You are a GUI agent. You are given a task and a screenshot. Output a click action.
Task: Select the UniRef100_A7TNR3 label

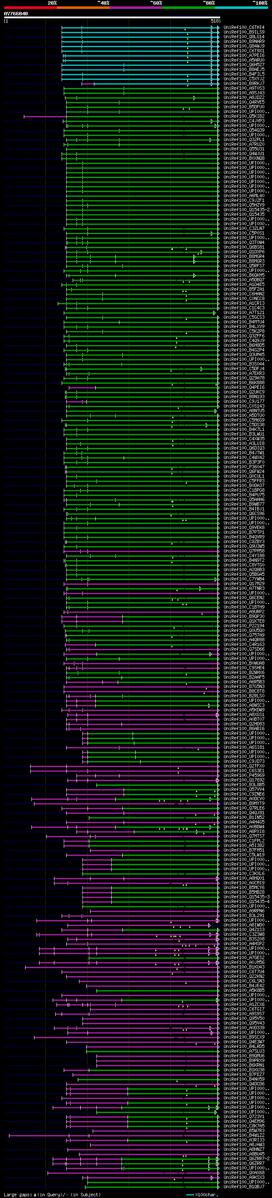244,588
